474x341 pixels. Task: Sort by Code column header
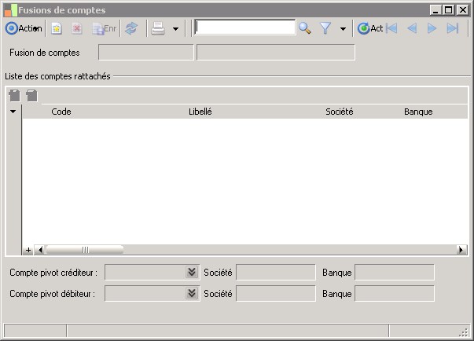[x=61, y=112]
